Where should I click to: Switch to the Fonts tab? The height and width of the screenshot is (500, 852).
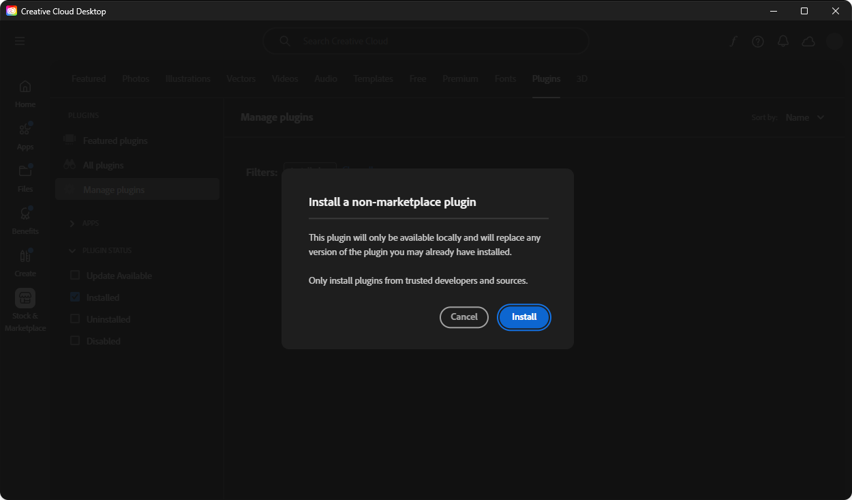pos(505,79)
